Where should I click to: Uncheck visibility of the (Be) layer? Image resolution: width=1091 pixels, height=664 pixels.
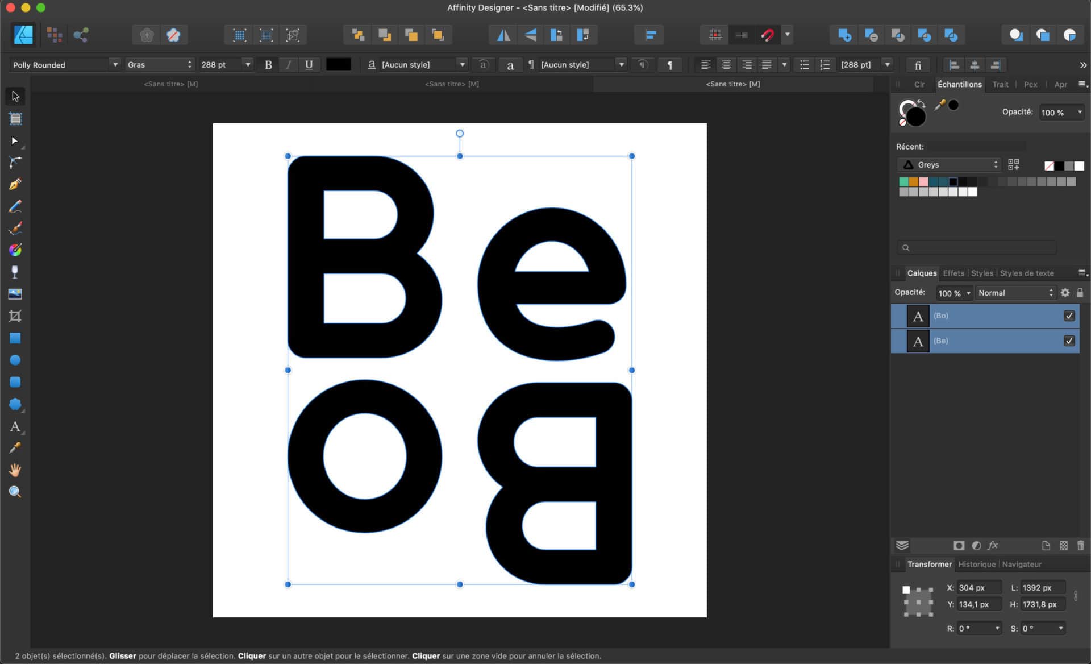(1070, 341)
